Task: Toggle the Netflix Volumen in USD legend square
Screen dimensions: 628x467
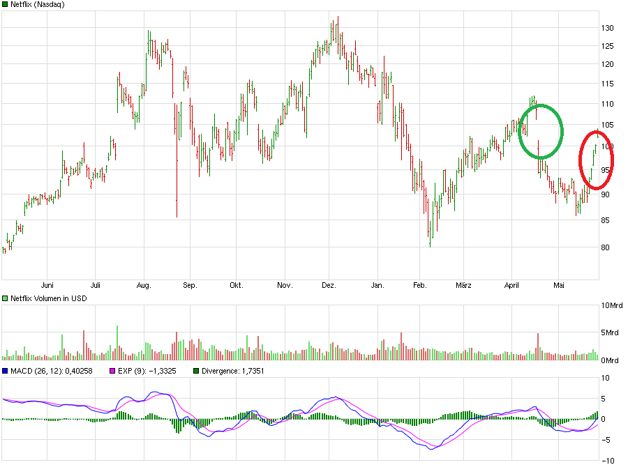Action: (6, 298)
